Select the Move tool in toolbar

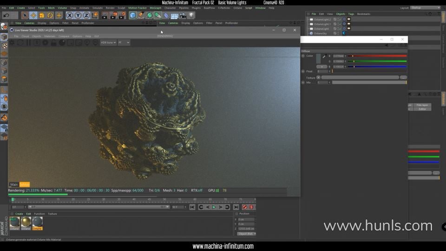coord(33,15)
